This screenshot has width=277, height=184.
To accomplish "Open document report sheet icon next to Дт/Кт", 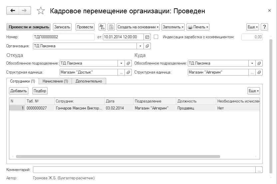I will [x=111, y=27].
